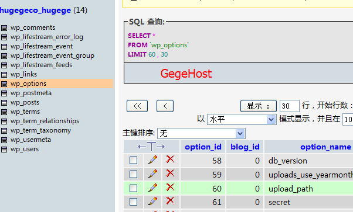Edit the secret row with pencil icon
The image size is (353, 212).
(152, 201)
